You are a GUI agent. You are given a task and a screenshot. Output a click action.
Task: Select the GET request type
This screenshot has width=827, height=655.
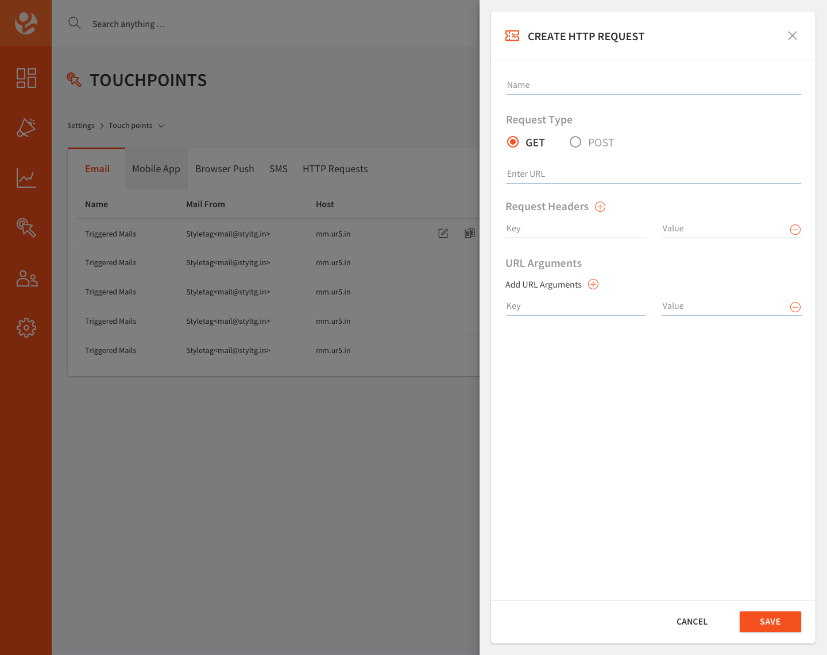point(512,142)
